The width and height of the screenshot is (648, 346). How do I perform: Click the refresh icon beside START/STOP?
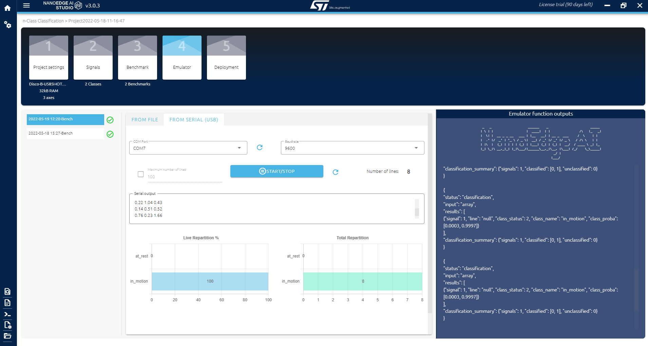(x=336, y=172)
